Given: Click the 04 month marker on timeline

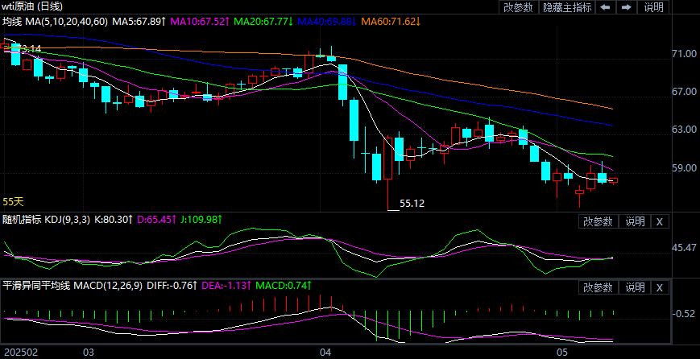Looking at the screenshot, I should coord(325,353).
